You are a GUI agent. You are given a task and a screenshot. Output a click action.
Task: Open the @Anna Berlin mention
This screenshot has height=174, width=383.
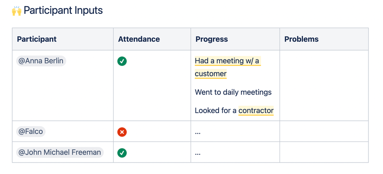click(x=41, y=61)
